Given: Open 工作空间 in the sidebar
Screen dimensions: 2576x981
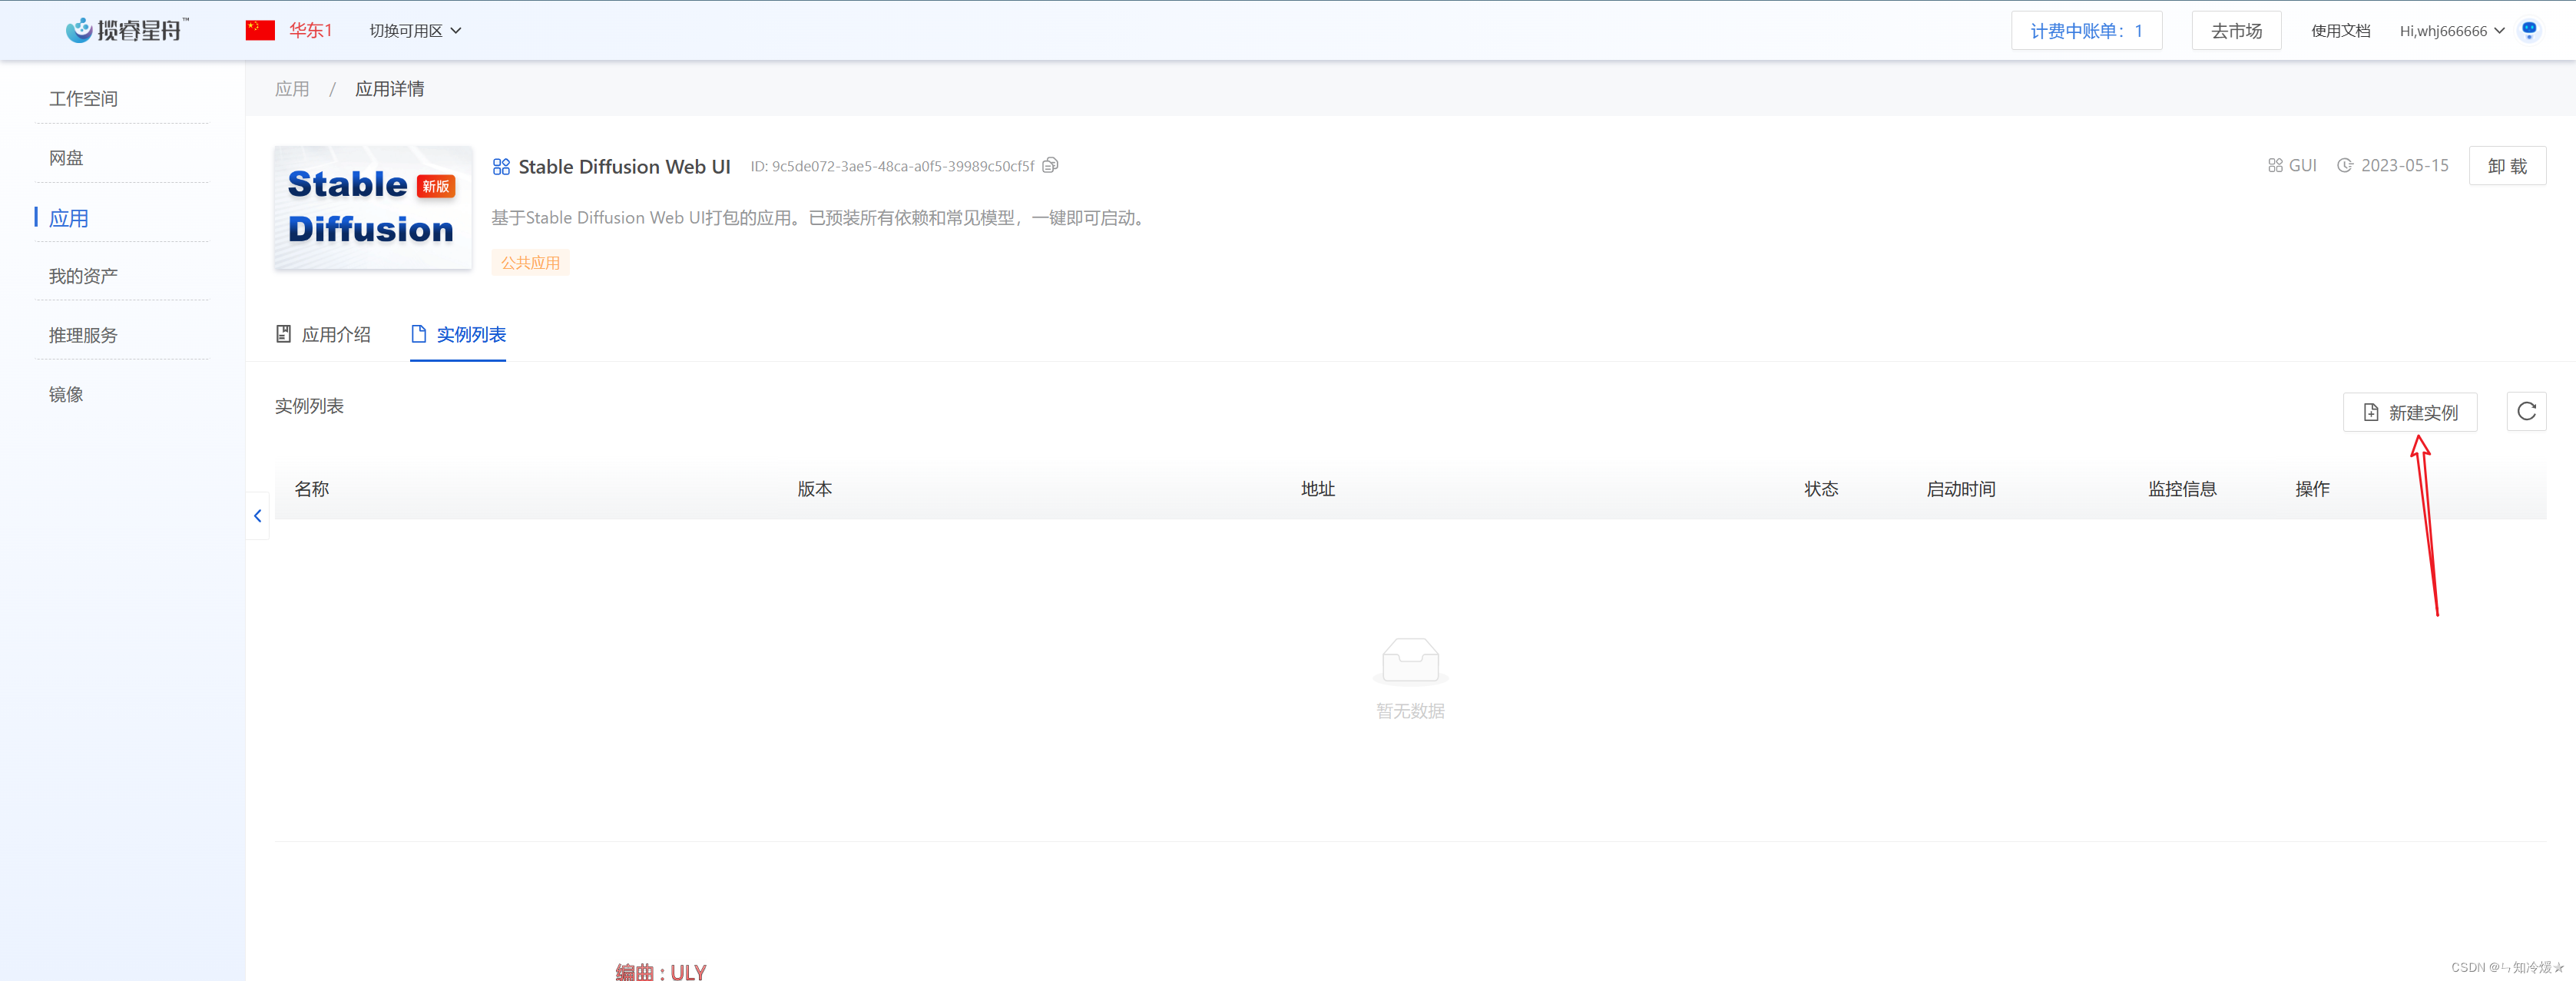Looking at the screenshot, I should point(83,98).
